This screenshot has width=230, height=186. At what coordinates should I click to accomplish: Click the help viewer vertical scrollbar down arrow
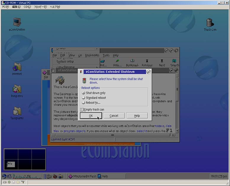click(177, 131)
